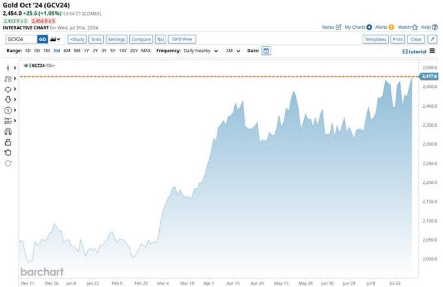Toggle the lock drawings padlock icon
This screenshot has width=443, height=287.
tap(8, 142)
